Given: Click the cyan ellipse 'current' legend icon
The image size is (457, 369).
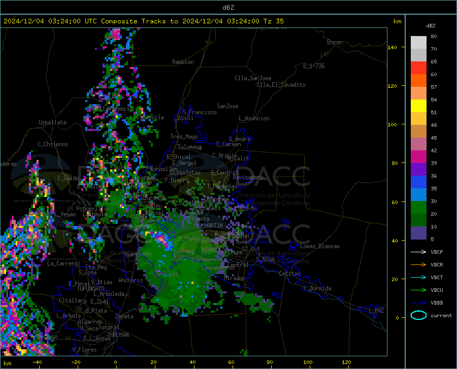Looking at the screenshot, I should [x=418, y=315].
